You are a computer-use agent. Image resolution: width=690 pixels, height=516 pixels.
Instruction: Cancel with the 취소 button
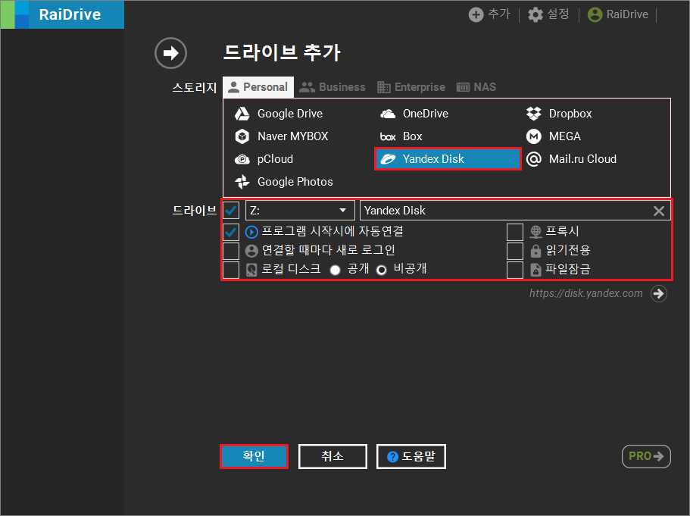point(333,457)
